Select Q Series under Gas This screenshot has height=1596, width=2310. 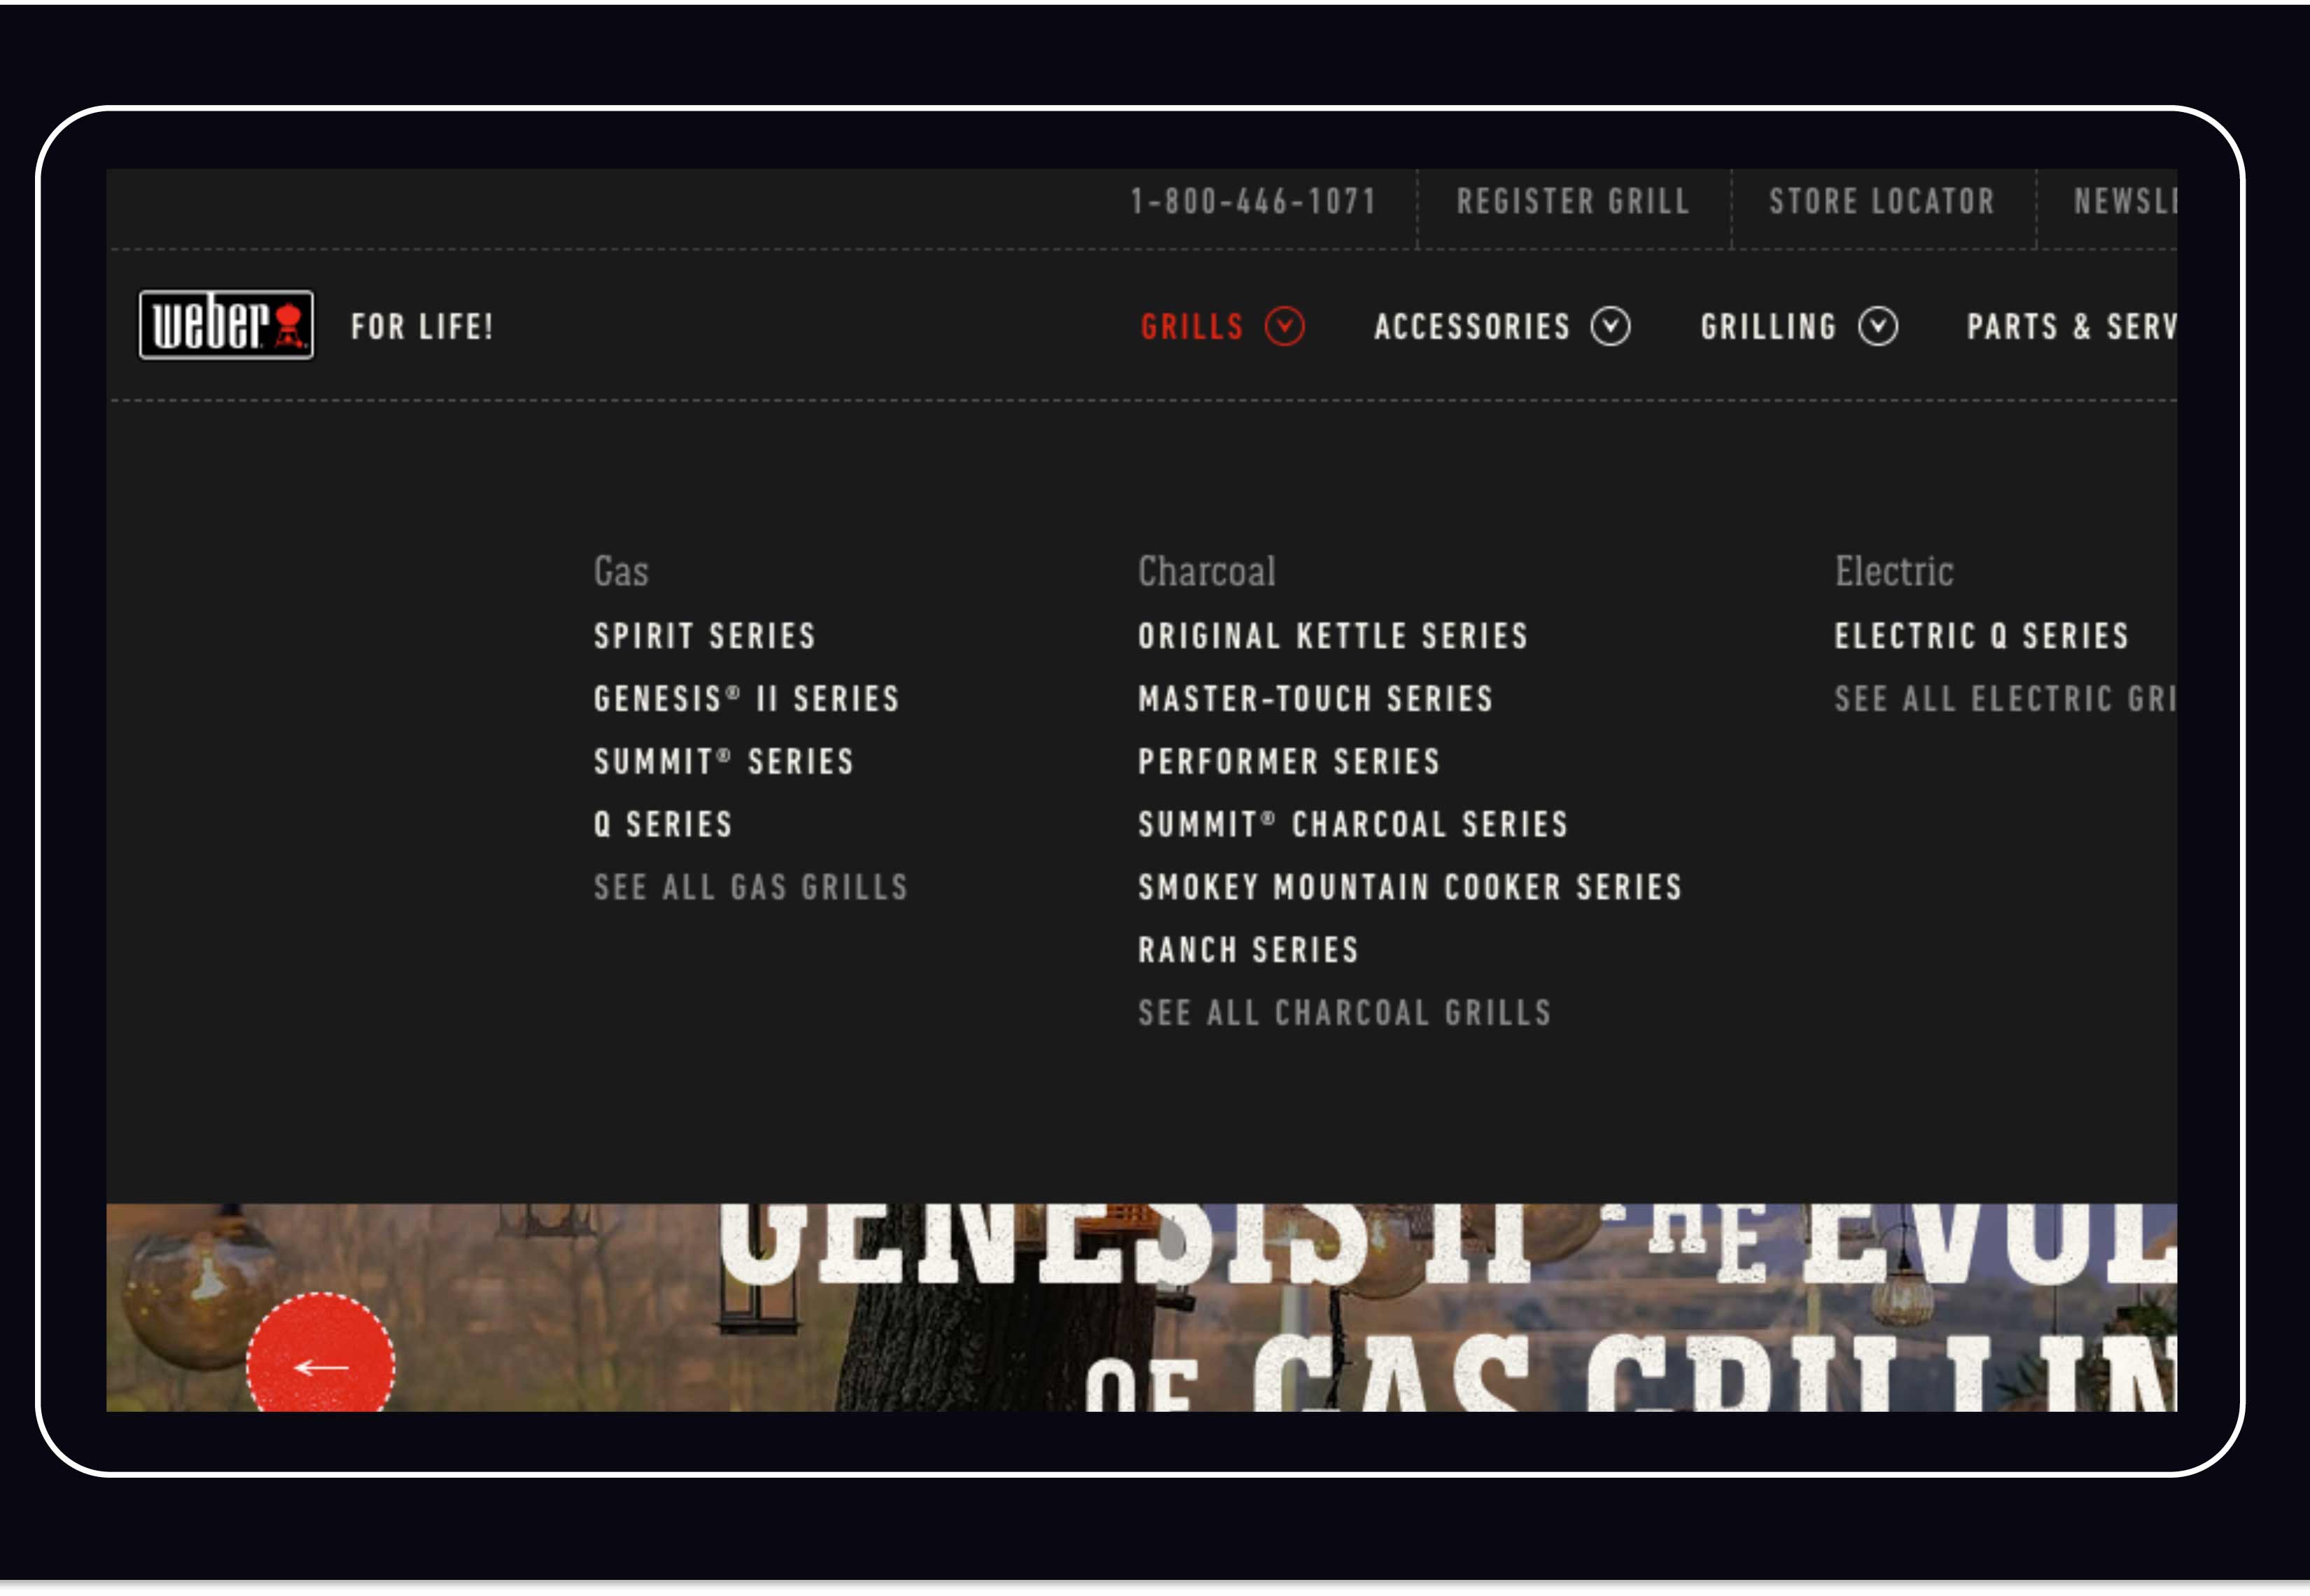pyautogui.click(x=664, y=826)
